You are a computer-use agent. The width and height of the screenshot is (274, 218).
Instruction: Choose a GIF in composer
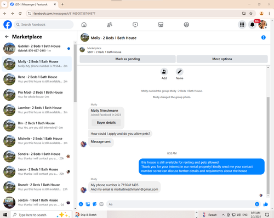(101, 204)
